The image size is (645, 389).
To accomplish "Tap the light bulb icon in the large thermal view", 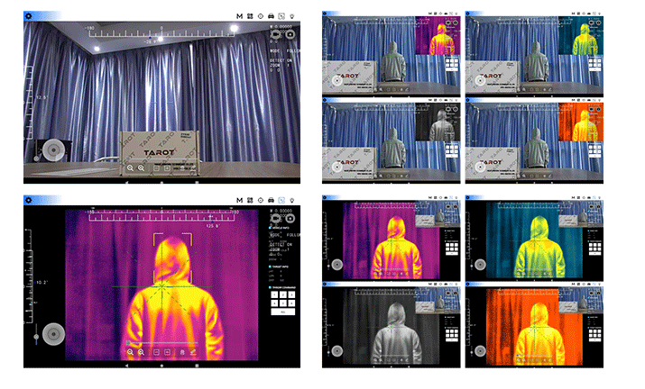I will (x=291, y=200).
